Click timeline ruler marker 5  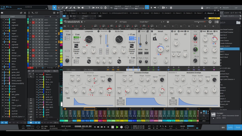point(130,109)
